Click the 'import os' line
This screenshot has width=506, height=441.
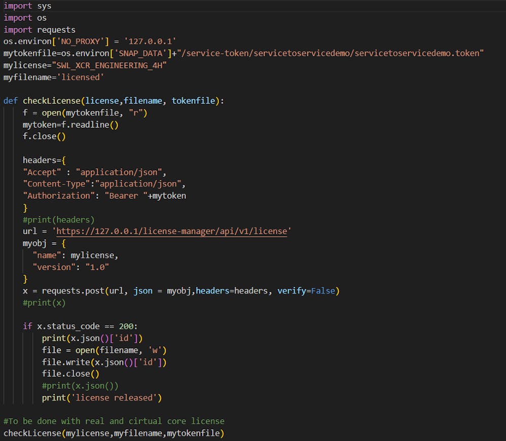tap(25, 18)
